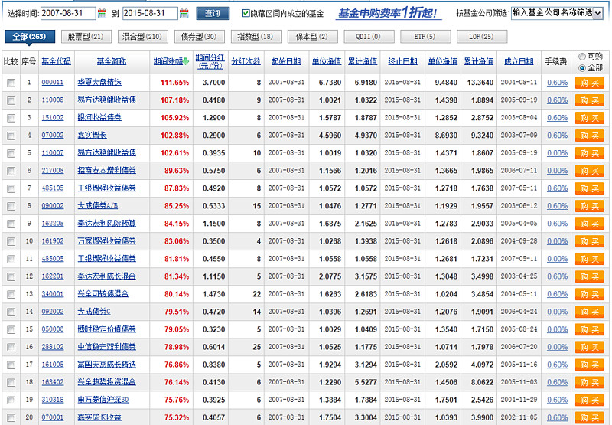Open 0.60% fee link for 嘉实增长
This screenshot has height=425, width=612.
click(558, 136)
